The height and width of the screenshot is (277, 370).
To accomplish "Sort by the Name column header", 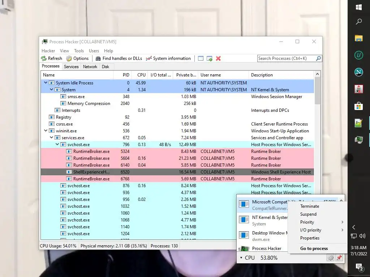I will click(77, 75).
